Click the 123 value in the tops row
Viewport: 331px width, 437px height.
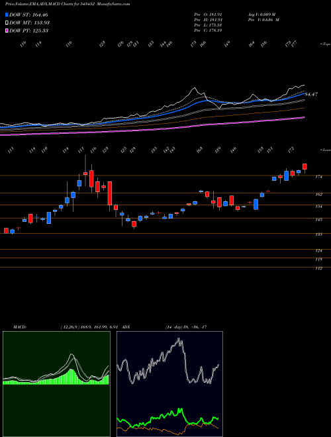pyautogui.click(x=102, y=44)
